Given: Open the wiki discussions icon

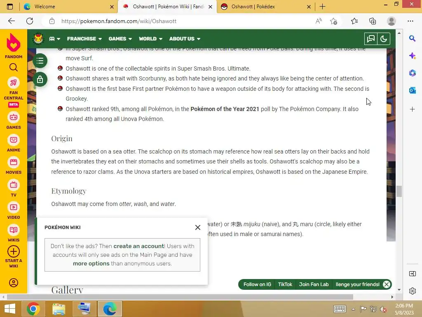Looking at the screenshot, I should point(370,39).
